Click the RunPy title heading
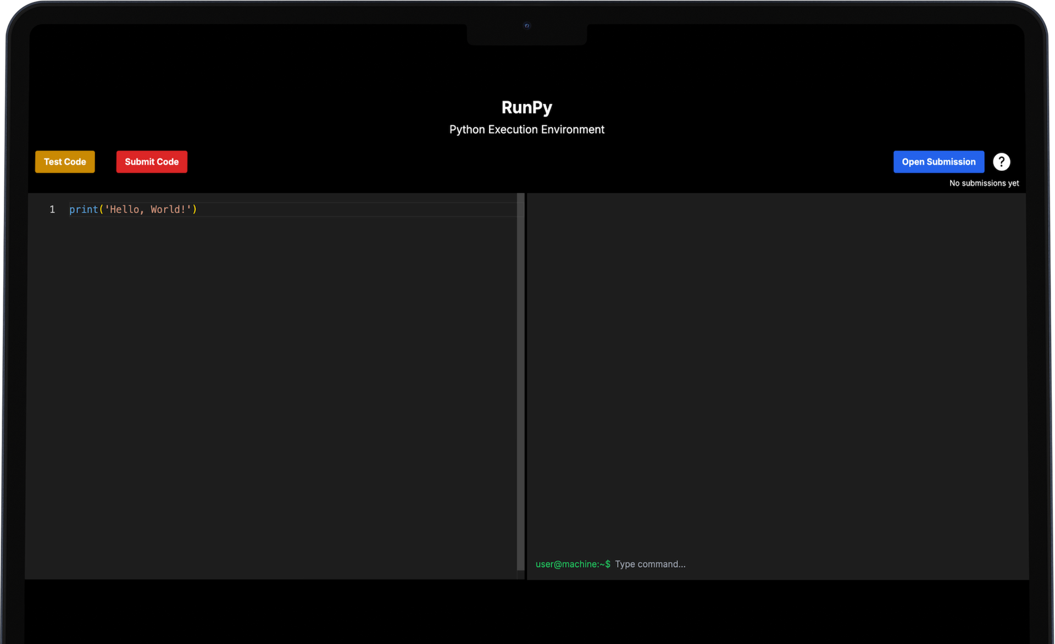Screen dimensions: 1055x644 click(x=526, y=107)
